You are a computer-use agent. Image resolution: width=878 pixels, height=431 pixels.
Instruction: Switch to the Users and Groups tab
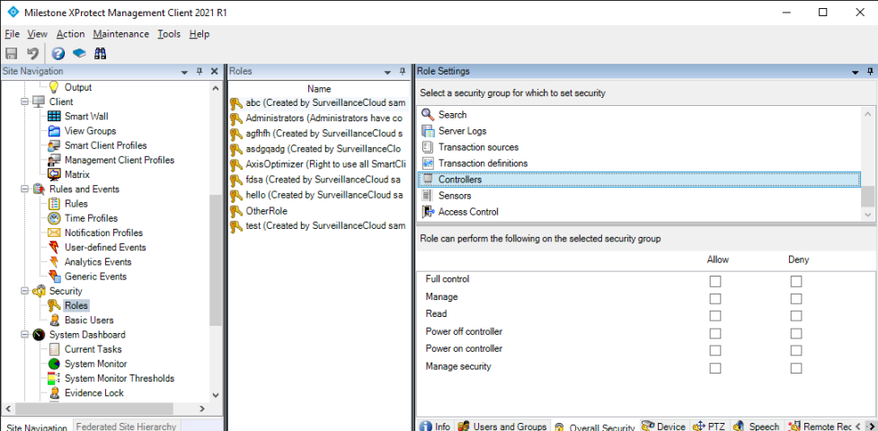coord(501,426)
